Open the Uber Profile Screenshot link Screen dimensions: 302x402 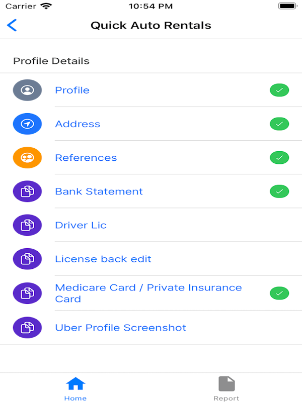(x=120, y=328)
